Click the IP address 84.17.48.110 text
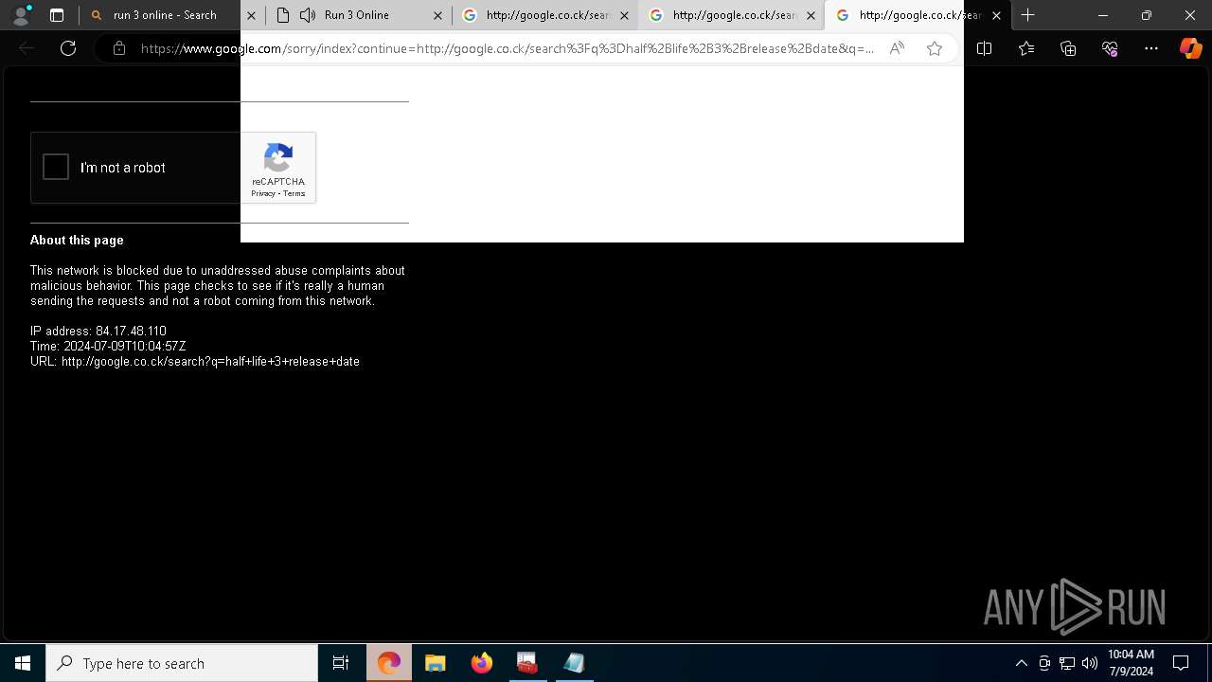The width and height of the screenshot is (1212, 682). click(x=98, y=332)
